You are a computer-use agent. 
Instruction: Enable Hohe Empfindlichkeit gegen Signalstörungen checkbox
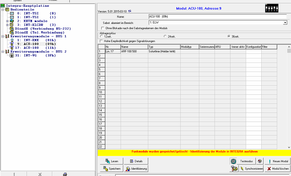coord(101,41)
